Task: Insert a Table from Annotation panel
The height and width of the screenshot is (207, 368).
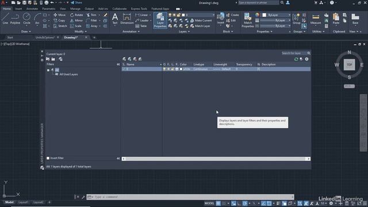Action: pos(141,26)
